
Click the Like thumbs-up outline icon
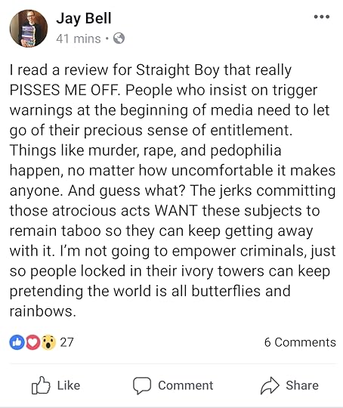[x=41, y=385]
